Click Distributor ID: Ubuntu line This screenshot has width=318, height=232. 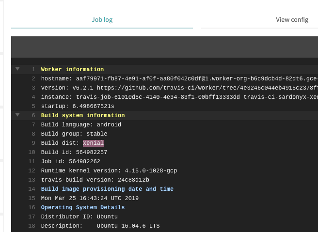click(x=79, y=217)
